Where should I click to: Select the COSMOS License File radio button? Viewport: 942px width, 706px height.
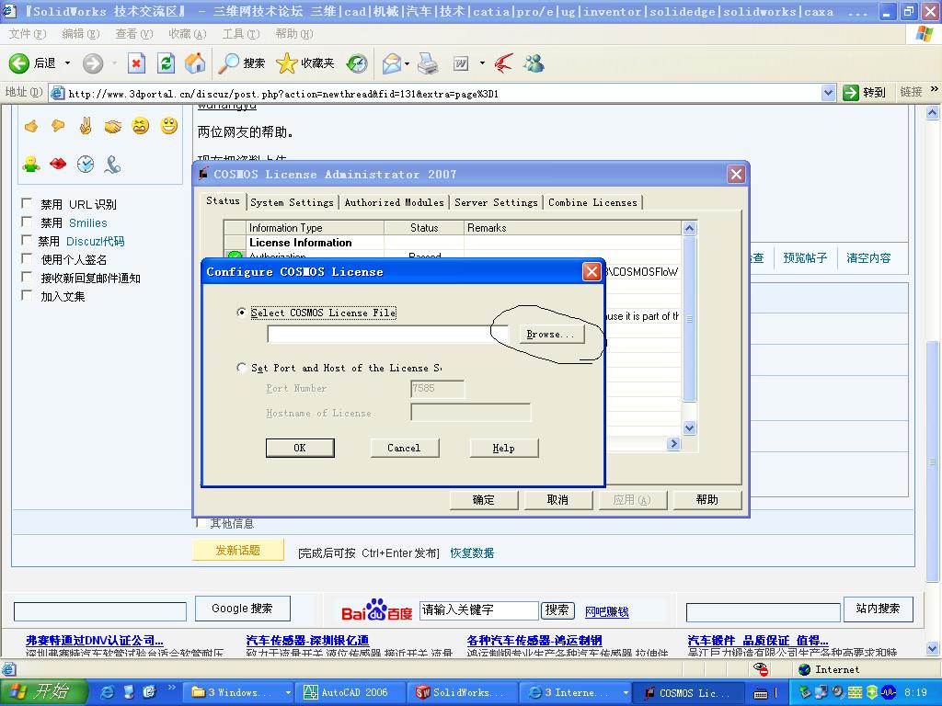click(242, 313)
